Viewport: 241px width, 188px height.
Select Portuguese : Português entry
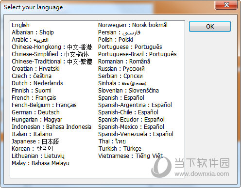[x=130, y=47]
